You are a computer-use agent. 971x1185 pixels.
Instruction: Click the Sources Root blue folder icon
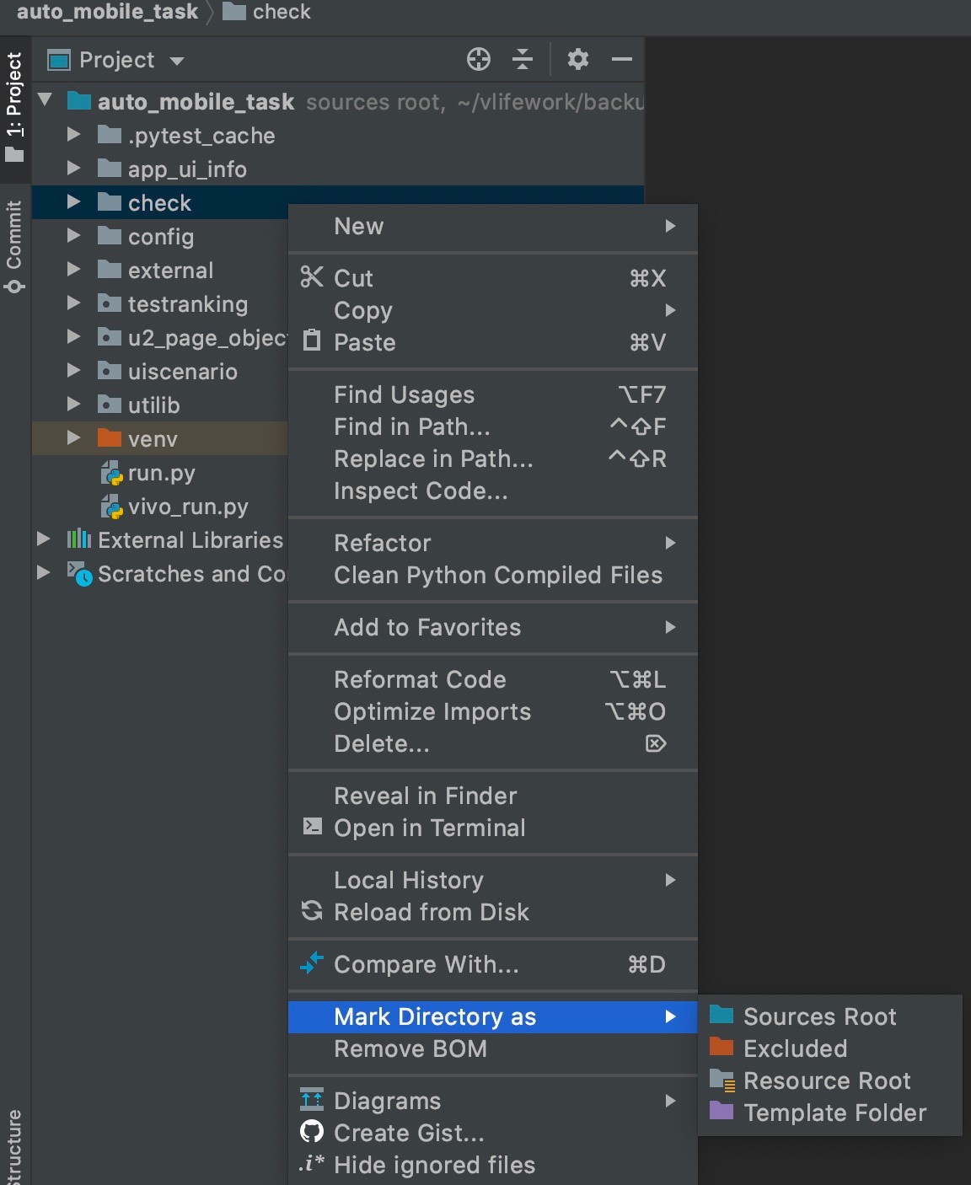tap(722, 1015)
